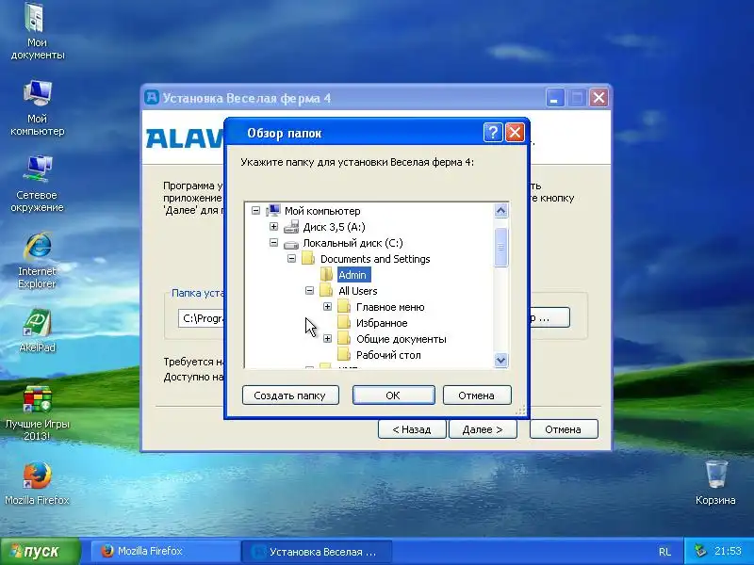Screen dimensions: 754x565
Task: Select the All Users folder label
Action: coord(358,291)
